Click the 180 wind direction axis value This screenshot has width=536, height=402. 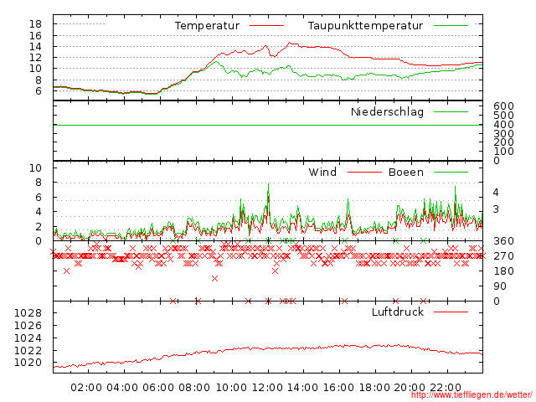(503, 271)
